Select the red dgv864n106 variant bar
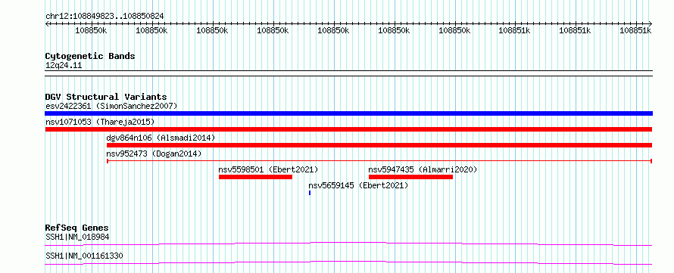This screenshot has width=674, height=273. 379,145
